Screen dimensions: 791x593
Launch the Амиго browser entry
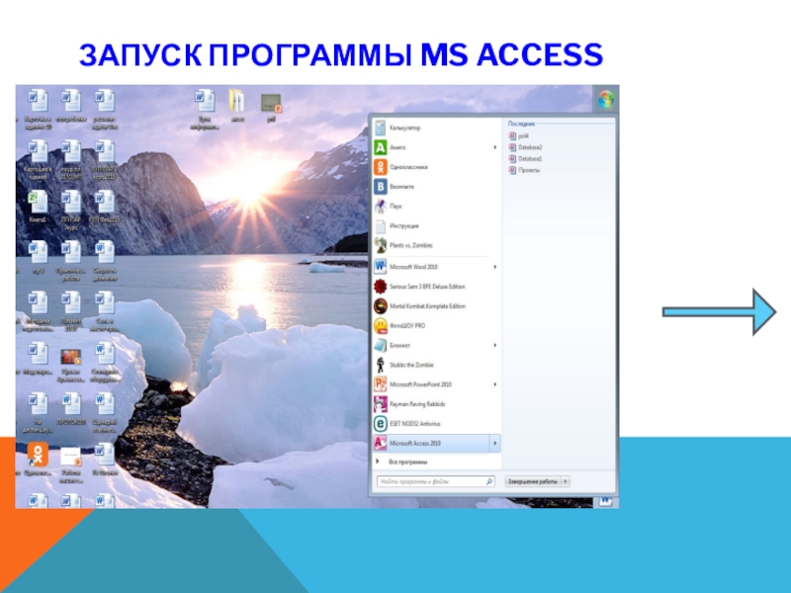pos(436,147)
